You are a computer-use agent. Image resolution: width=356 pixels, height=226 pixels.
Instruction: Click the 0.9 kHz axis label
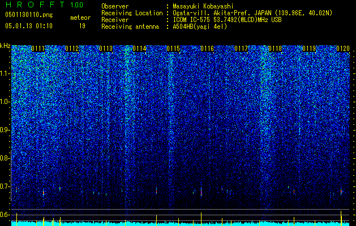click(x=5, y=130)
